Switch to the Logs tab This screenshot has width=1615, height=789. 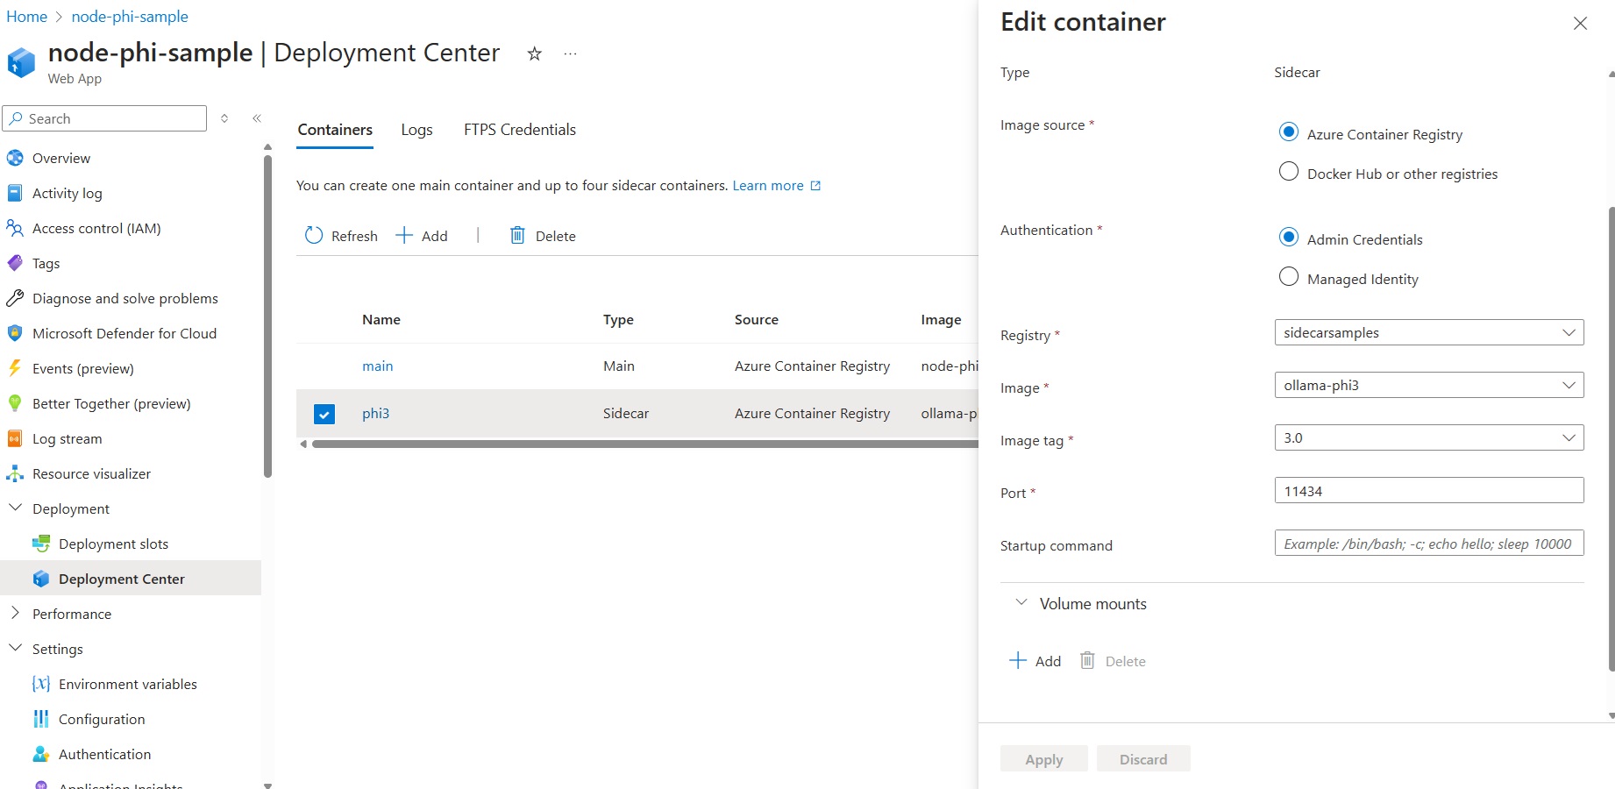point(416,130)
